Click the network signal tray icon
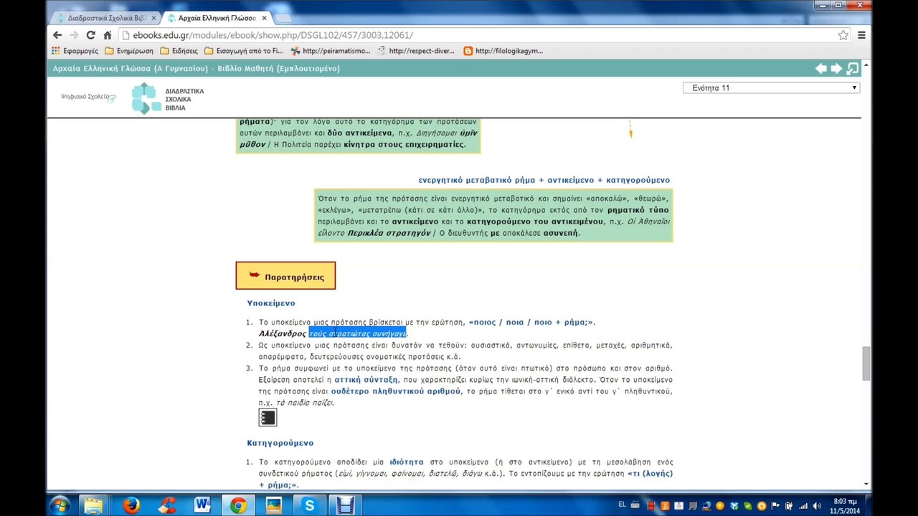Screen dimensions: 918x516 (x=803, y=506)
